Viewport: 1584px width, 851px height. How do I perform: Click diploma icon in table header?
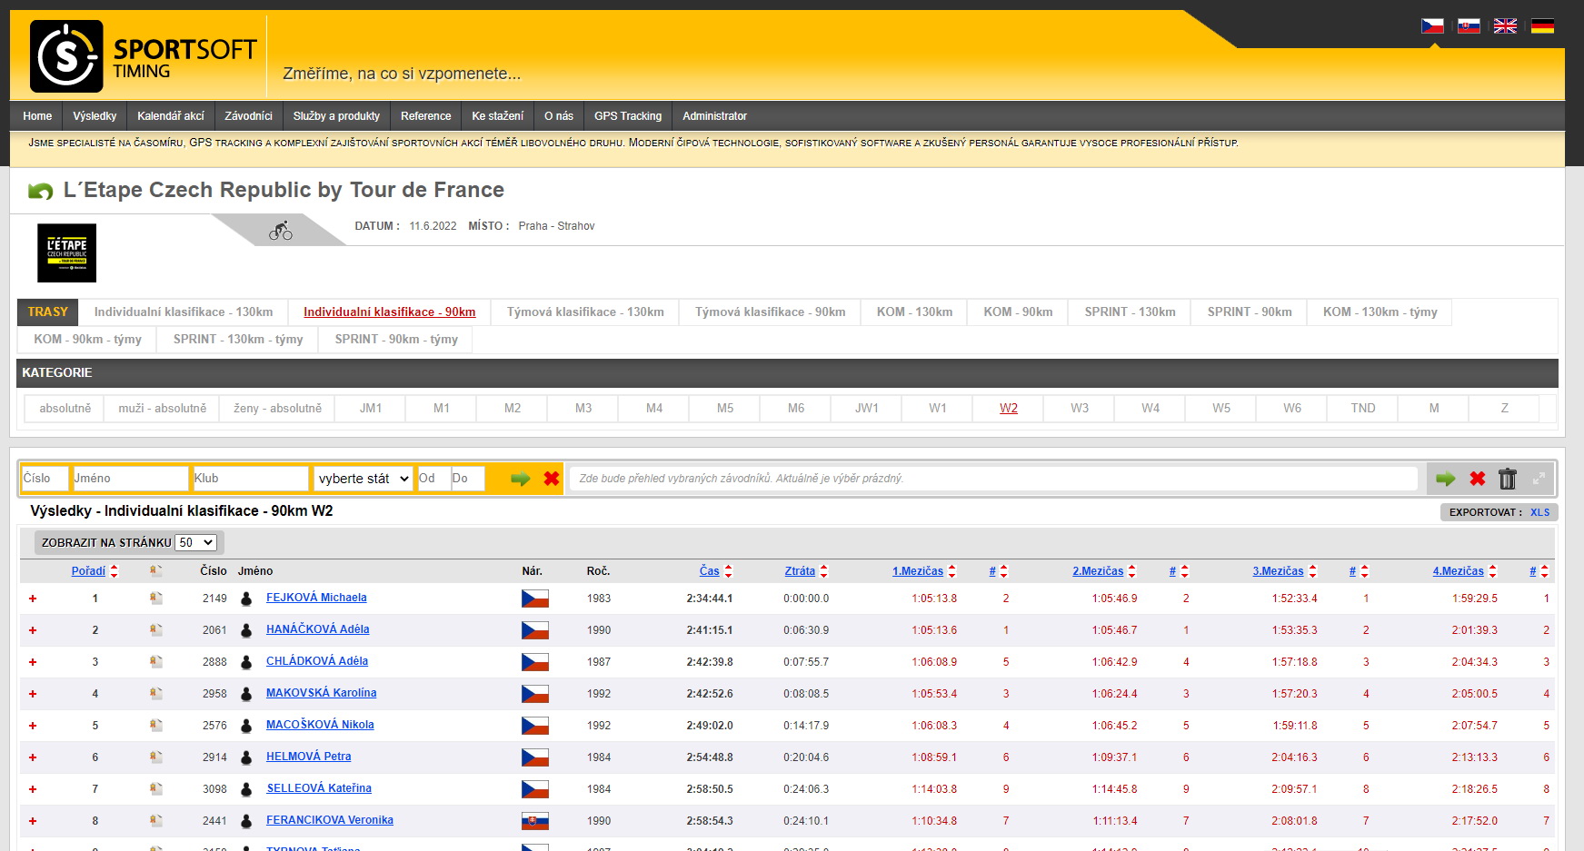click(x=156, y=571)
